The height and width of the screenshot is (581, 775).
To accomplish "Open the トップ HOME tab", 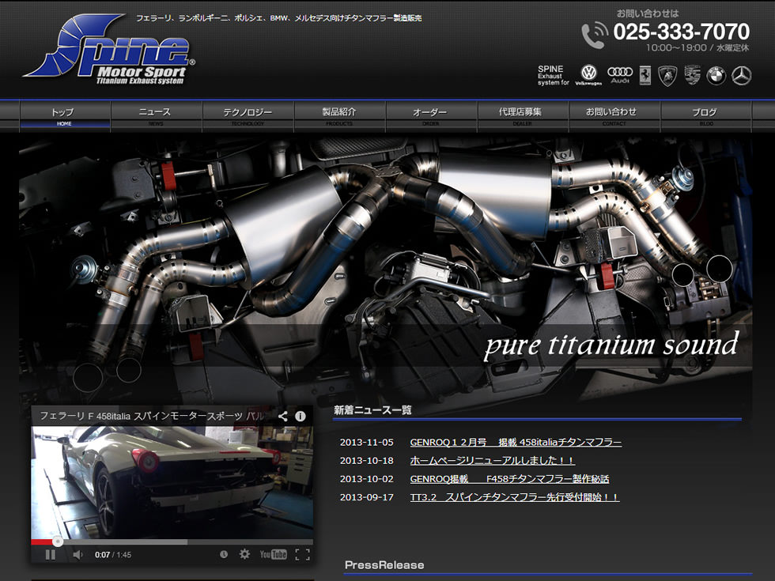I will coord(65,117).
